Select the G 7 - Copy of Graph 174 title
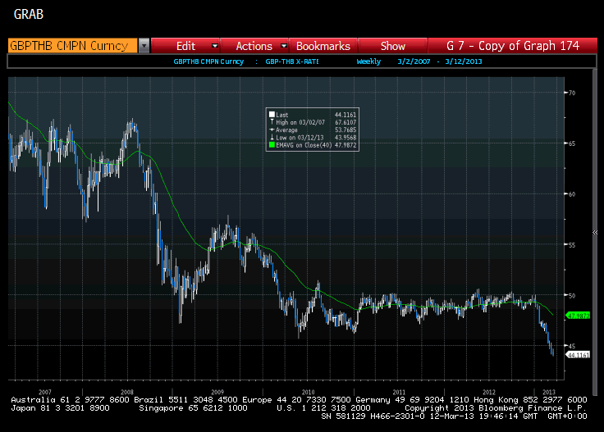Viewport: 604px width, 432px height. [x=513, y=46]
